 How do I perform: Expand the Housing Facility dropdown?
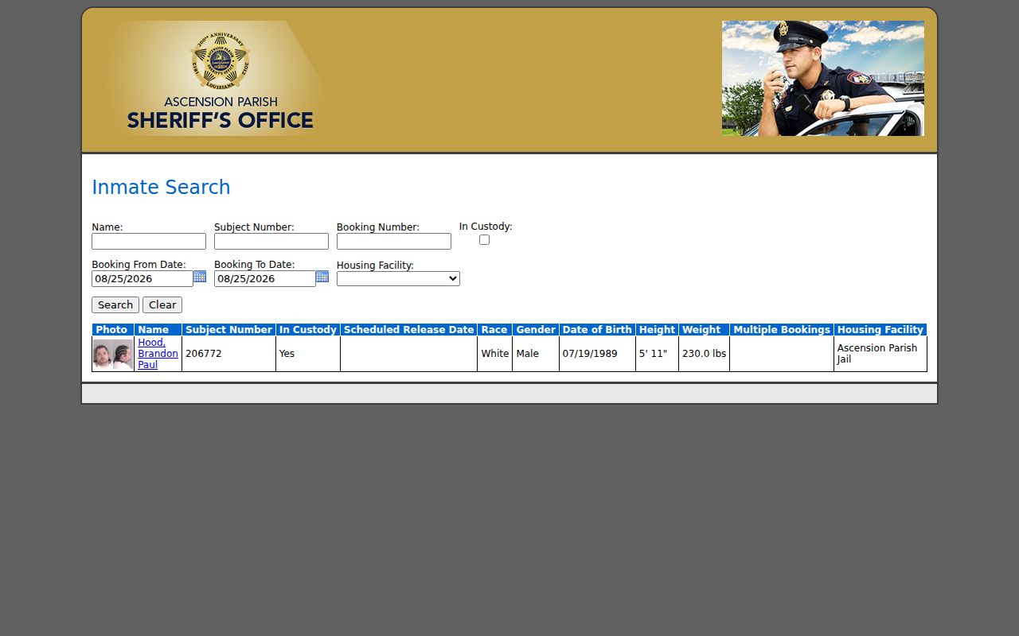[x=398, y=279]
